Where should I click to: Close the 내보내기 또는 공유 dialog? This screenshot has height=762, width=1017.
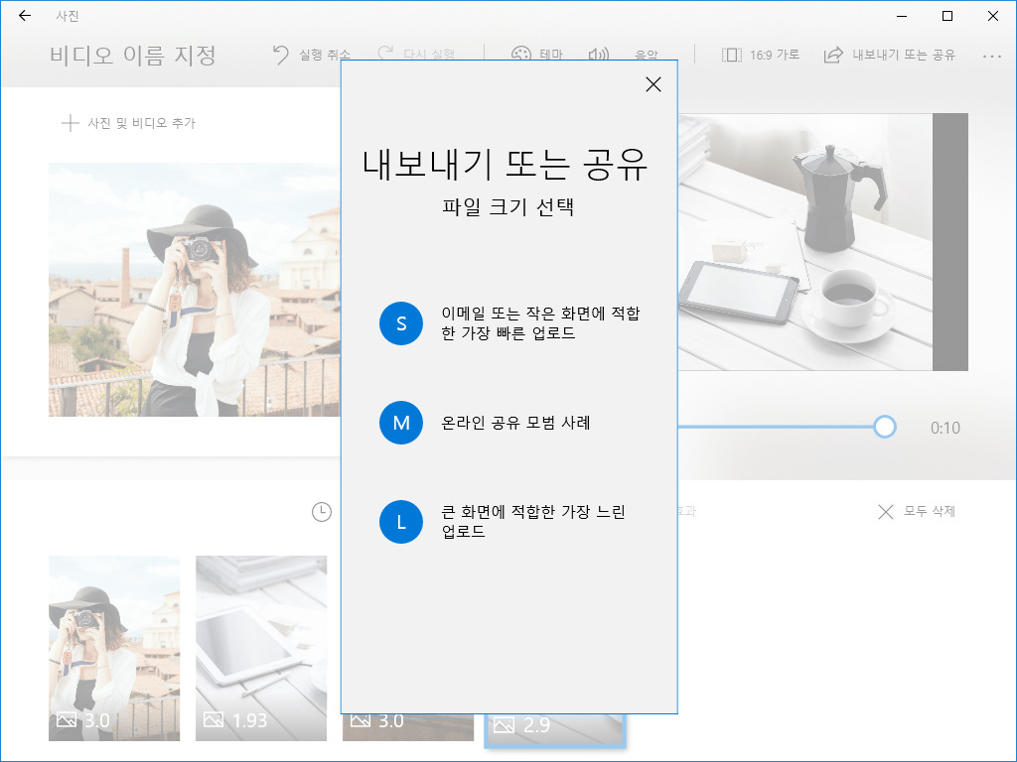pos(654,84)
